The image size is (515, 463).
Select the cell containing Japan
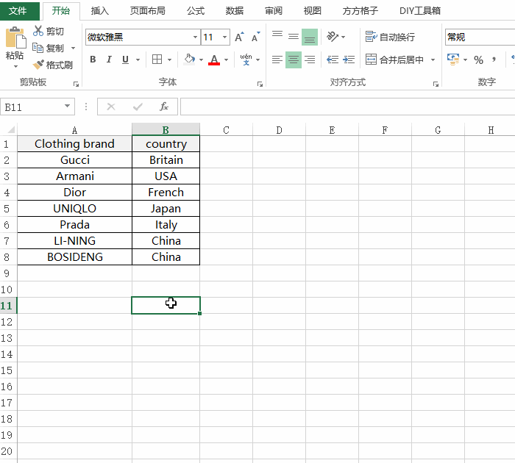(166, 209)
